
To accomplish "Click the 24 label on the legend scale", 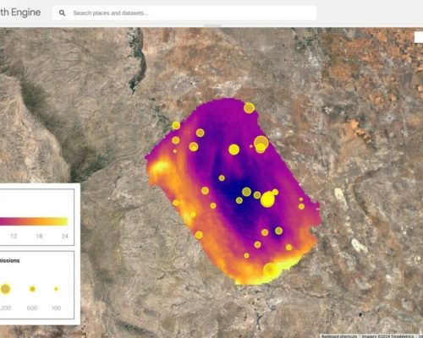I will click(x=65, y=236).
